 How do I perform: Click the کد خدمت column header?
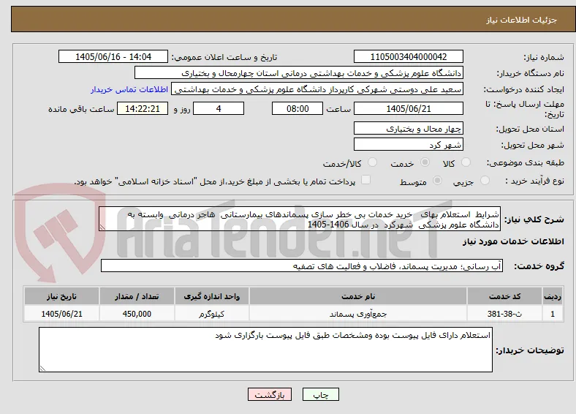pos(505,296)
